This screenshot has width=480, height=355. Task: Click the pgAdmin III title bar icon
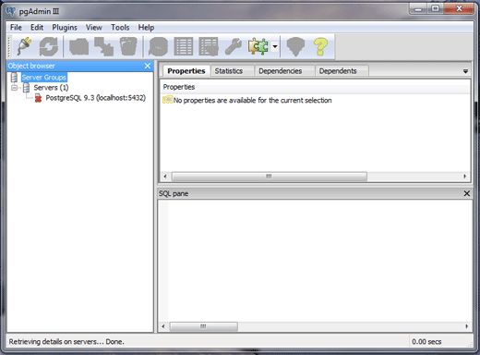coord(11,11)
